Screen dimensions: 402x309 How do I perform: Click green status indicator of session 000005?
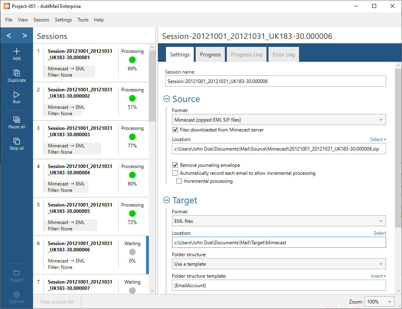[132, 213]
